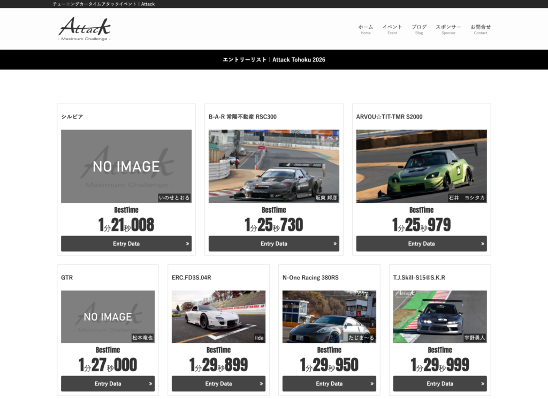Open Entry Data for B-A-R 常陽不動産 RSC300

click(x=274, y=244)
